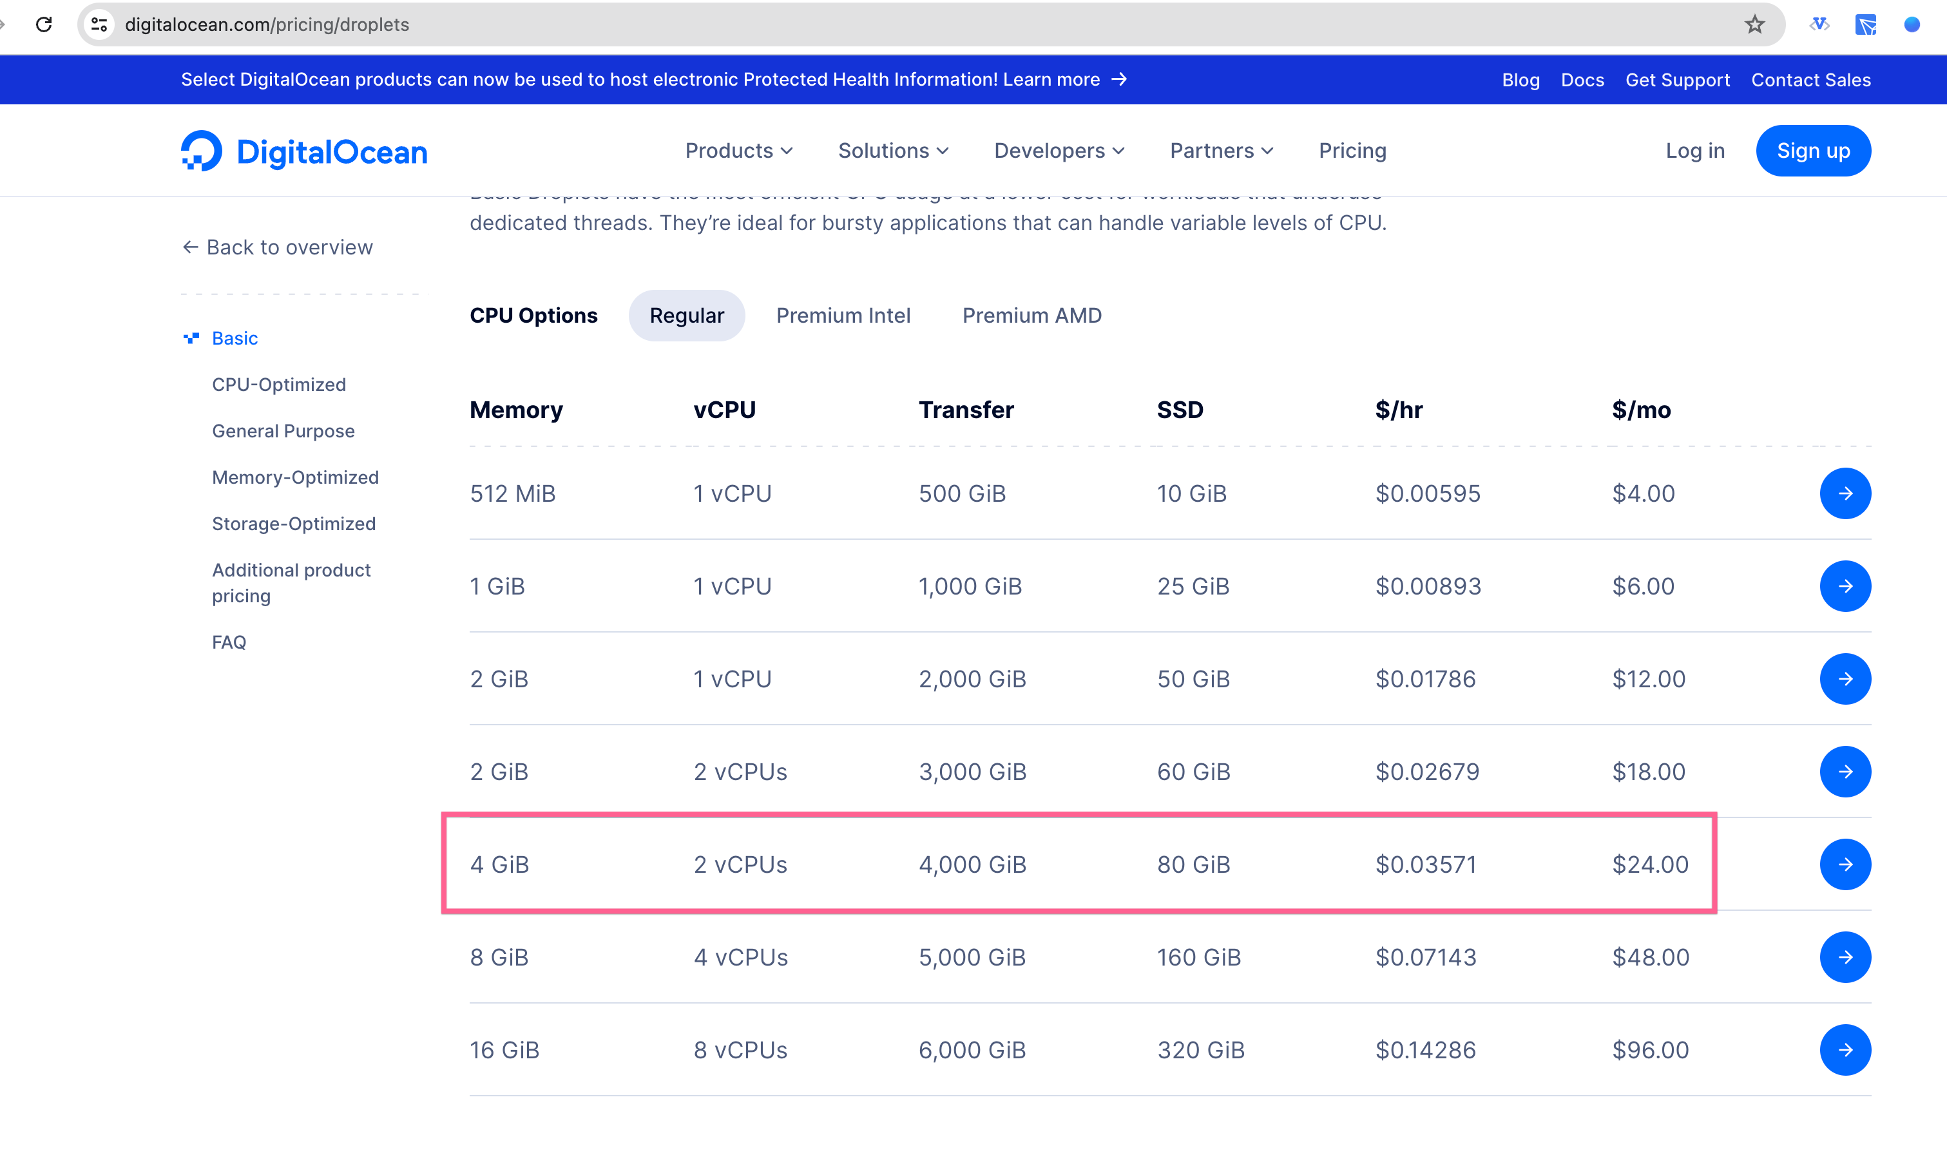1947x1153 pixels.
Task: Expand the Products dropdown menu
Action: pos(738,151)
